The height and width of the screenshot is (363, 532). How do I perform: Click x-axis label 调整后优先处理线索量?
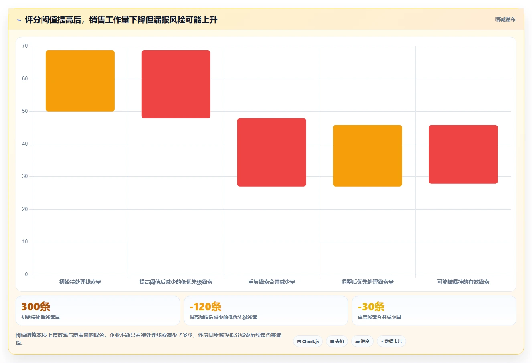tap(368, 282)
